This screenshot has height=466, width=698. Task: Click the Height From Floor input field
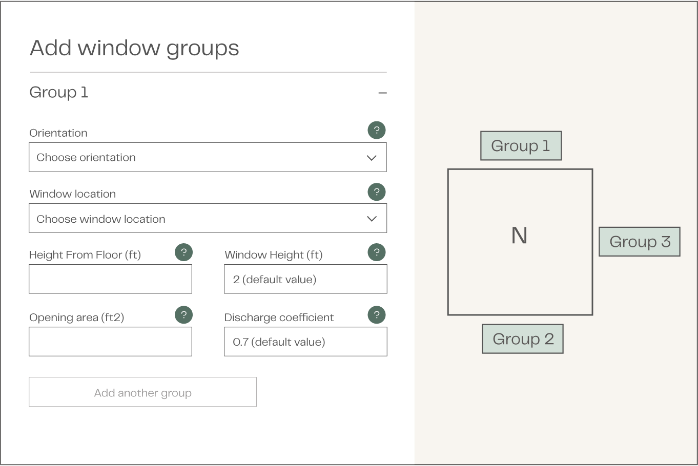110,279
